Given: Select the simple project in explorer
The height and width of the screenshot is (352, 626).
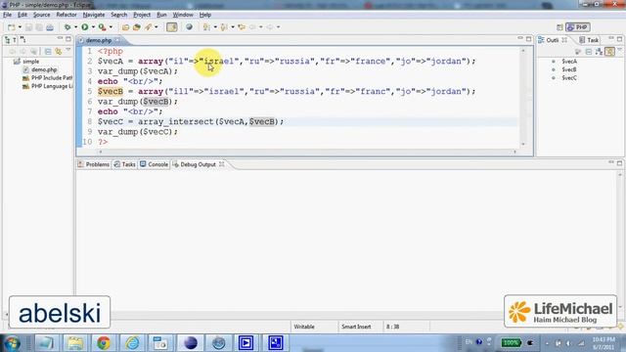Looking at the screenshot, I should coord(26,62).
